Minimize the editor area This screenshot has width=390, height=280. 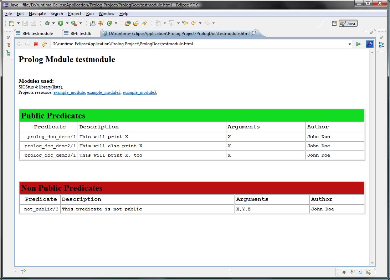[x=365, y=32]
